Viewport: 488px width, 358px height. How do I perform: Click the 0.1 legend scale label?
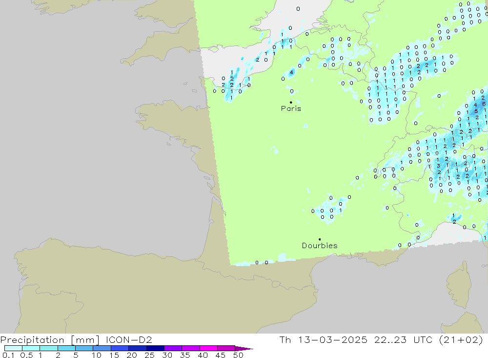pyautogui.click(x=8, y=355)
